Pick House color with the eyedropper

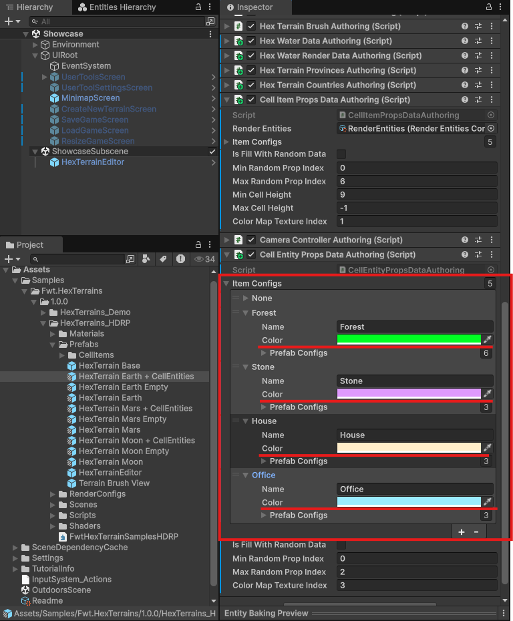click(488, 447)
